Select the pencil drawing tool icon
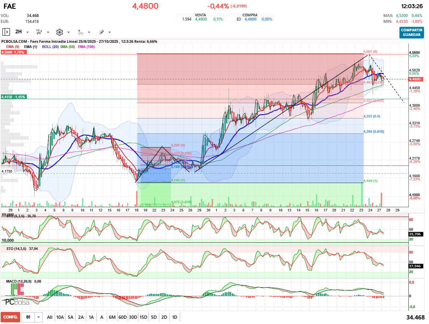Viewport: 429px width, 324px height. [101, 32]
